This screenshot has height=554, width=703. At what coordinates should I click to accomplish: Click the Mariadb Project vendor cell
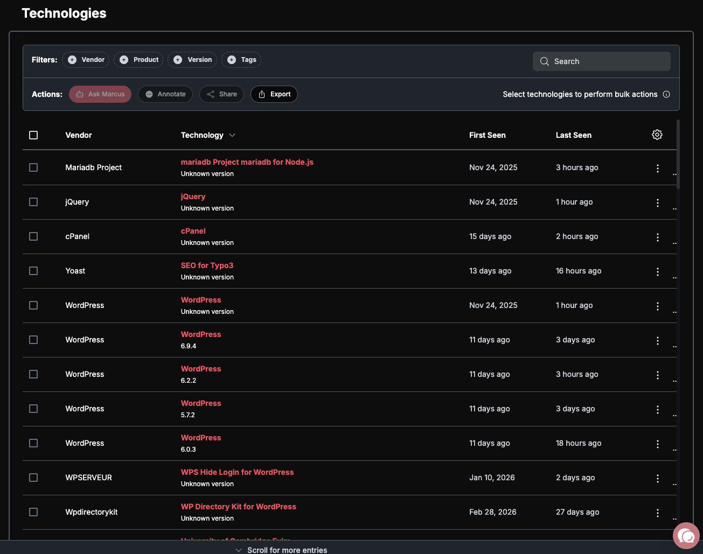(x=94, y=167)
